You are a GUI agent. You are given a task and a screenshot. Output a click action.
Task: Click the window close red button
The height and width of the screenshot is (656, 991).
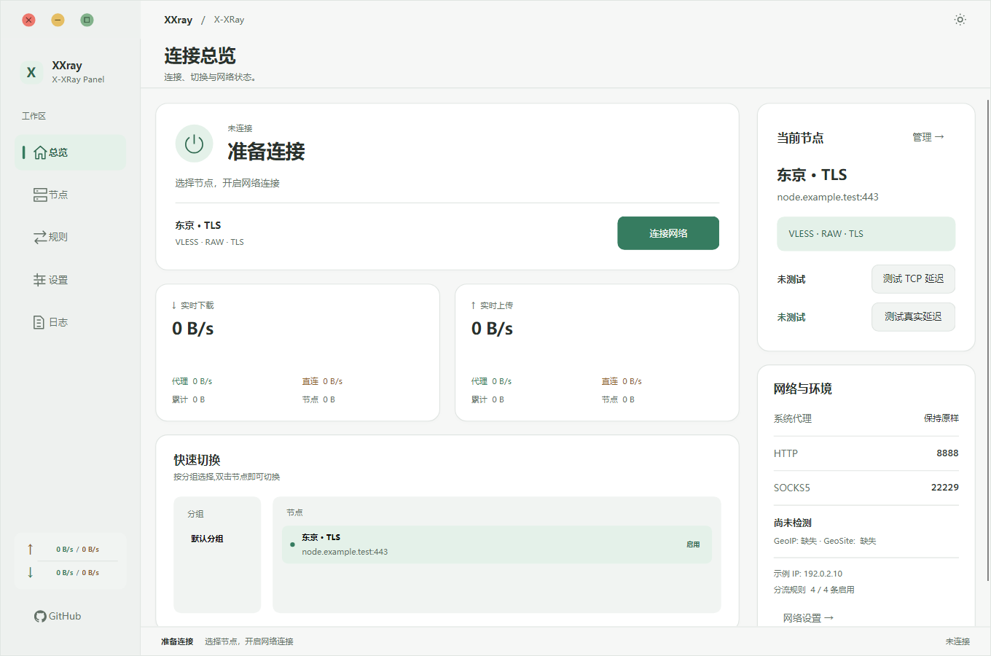point(28,20)
